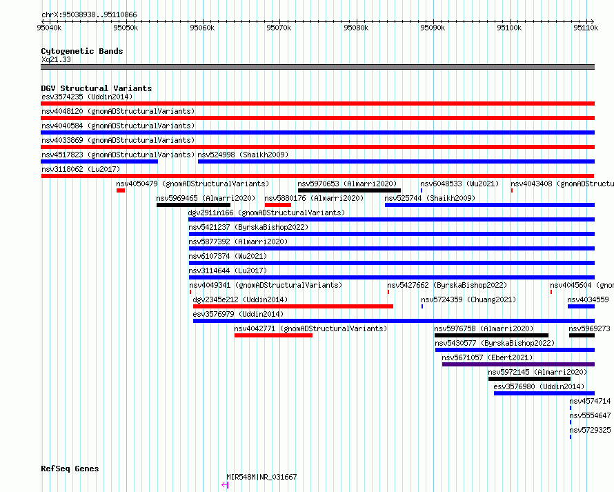Click the DGV Structural Variants track title
The image size is (614, 492).
(97, 88)
